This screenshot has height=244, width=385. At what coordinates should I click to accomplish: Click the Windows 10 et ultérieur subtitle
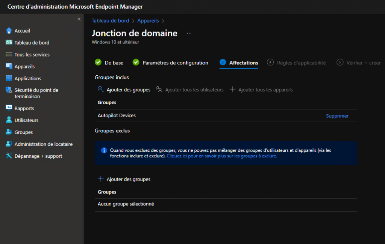(115, 42)
